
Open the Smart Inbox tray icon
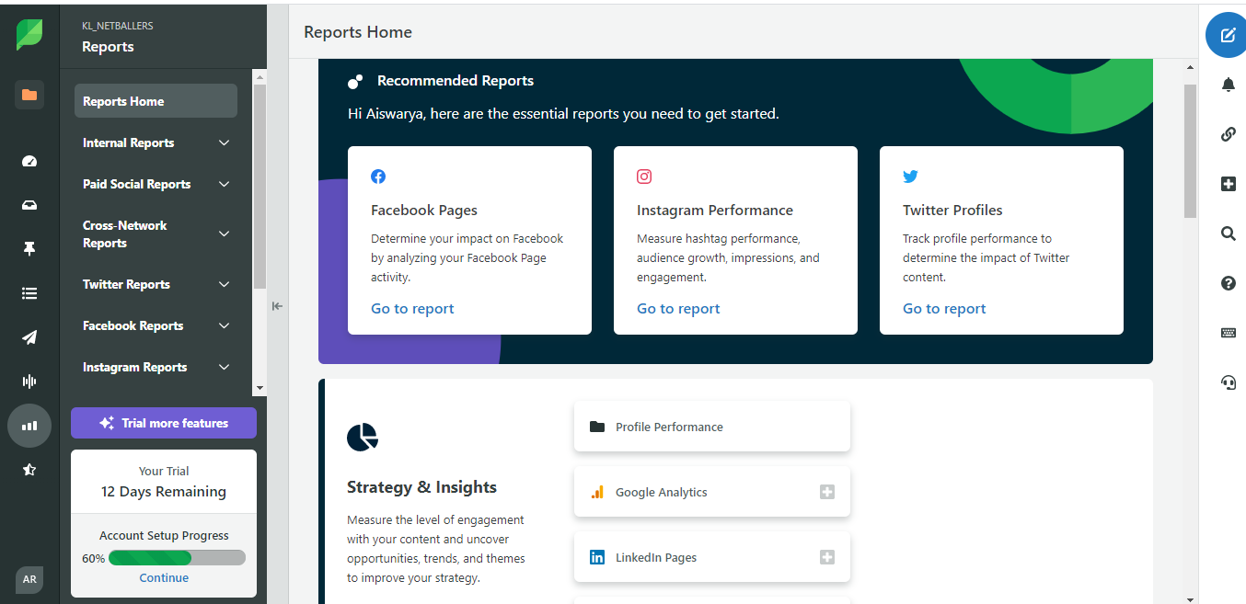tap(29, 205)
